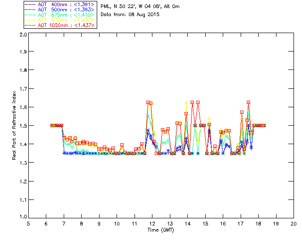This screenshot has width=302, height=242.
Task: Click the 1.9 y-axis tick label
Action: coord(23,52)
